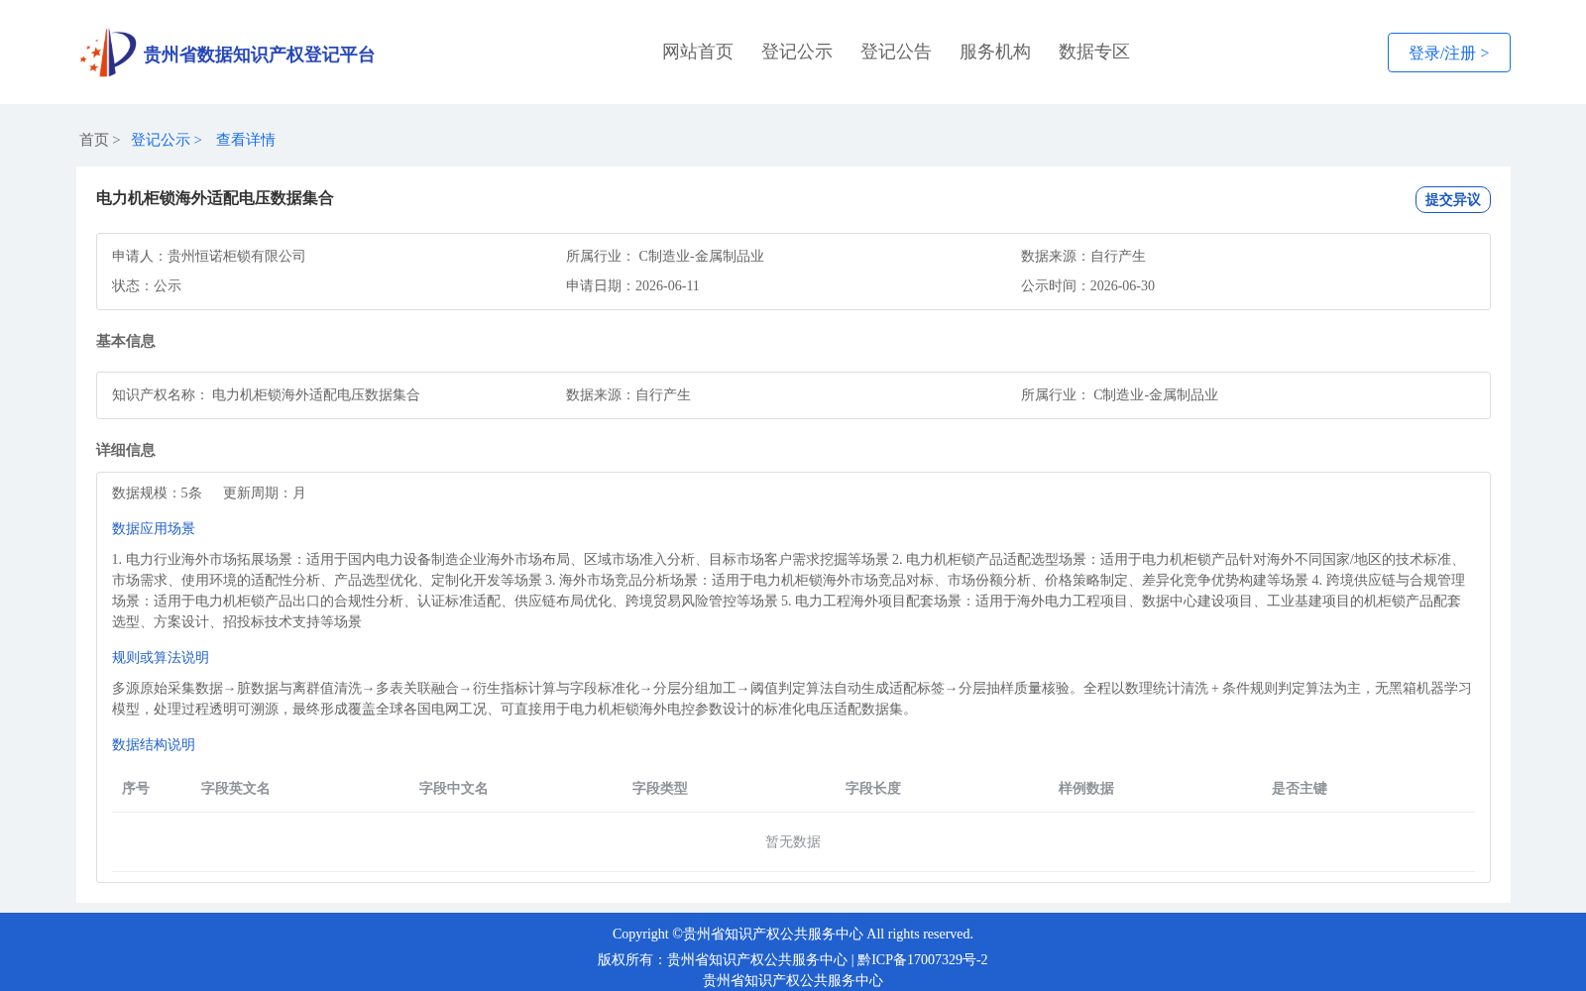Select title 电力机柜锁海外适配电压数据集合
This screenshot has width=1586, height=991.
[x=215, y=198]
